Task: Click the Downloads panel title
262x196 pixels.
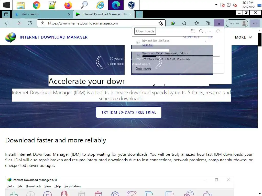Action: point(145,31)
